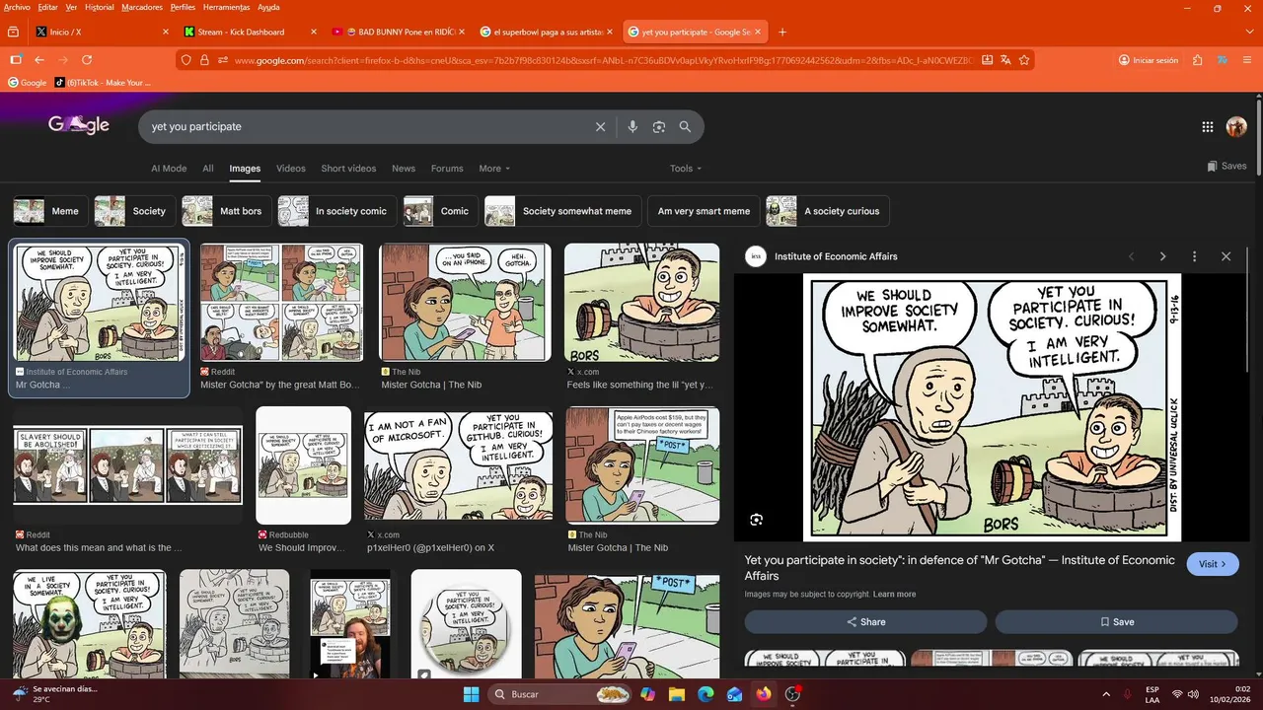
Task: Click the Google search text field
Action: [365, 126]
